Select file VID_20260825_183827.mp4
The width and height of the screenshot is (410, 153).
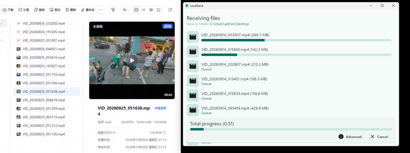coord(47,66)
